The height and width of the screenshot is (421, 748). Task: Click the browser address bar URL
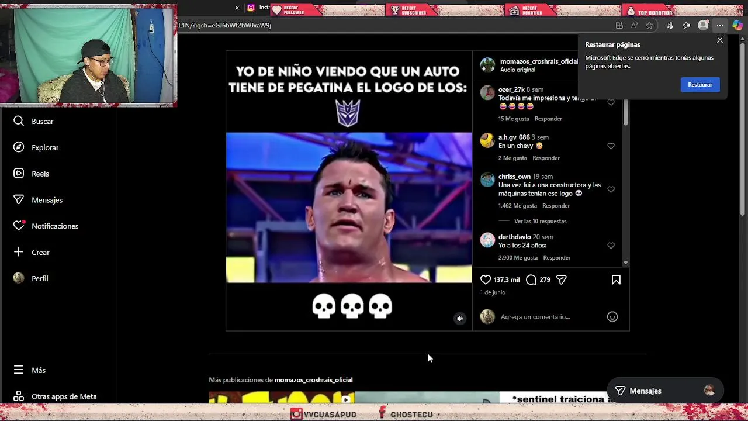click(224, 25)
